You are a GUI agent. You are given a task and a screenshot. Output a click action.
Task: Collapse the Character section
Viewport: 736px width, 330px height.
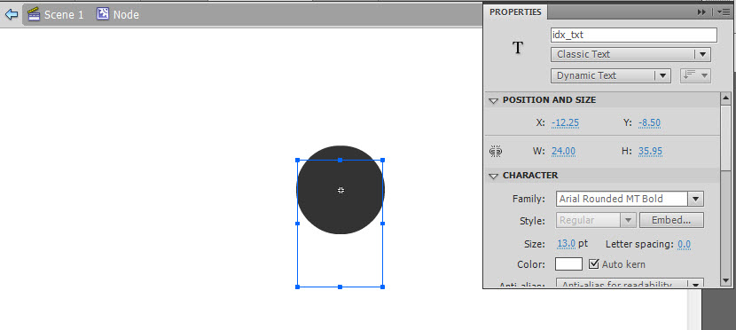[493, 176]
